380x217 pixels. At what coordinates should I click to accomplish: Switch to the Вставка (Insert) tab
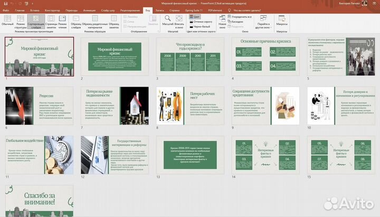pos(35,10)
